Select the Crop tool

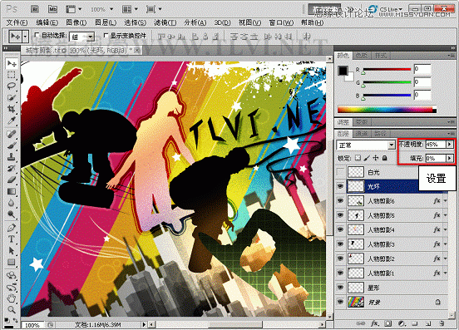tap(12, 109)
